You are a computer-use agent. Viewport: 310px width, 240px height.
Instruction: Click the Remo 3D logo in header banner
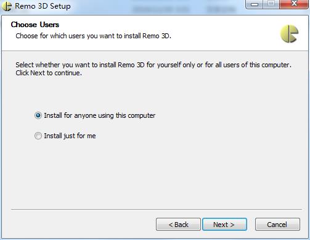coord(289,33)
